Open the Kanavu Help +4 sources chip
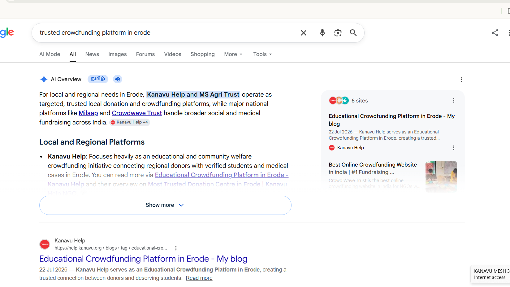The image size is (510, 287). (x=129, y=122)
